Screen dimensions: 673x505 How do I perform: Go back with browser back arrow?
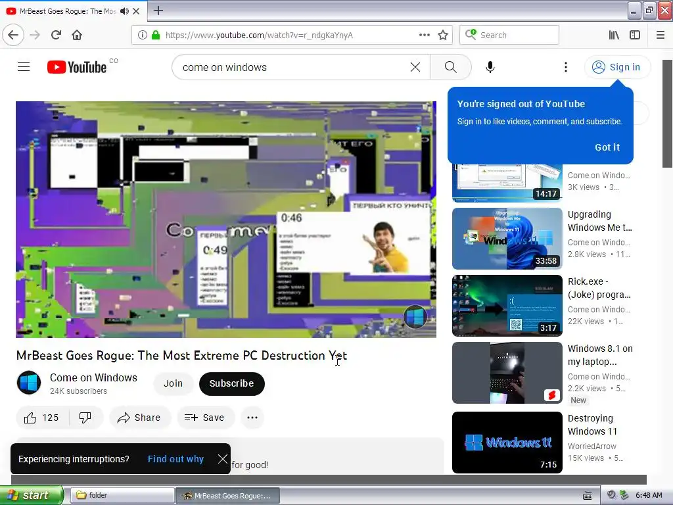[x=13, y=35]
